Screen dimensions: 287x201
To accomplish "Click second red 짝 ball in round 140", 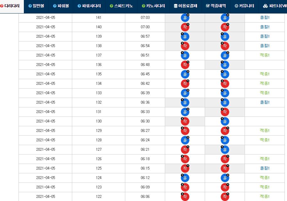I will point(225,27).
